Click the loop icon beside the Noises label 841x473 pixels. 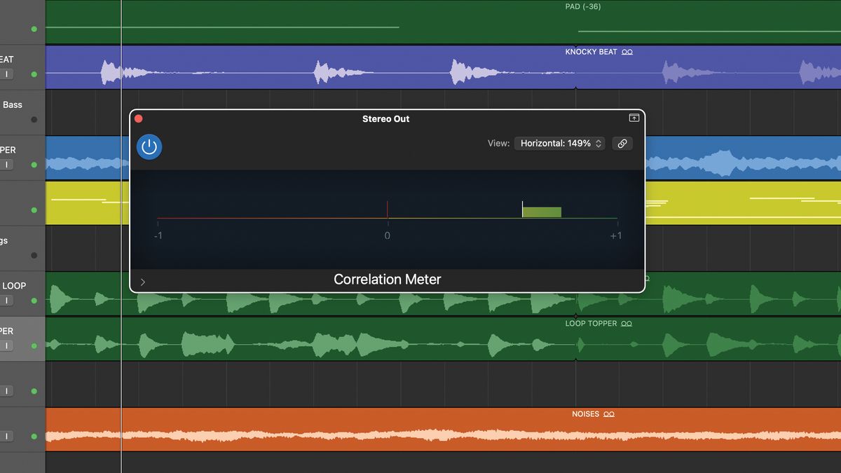pos(609,413)
